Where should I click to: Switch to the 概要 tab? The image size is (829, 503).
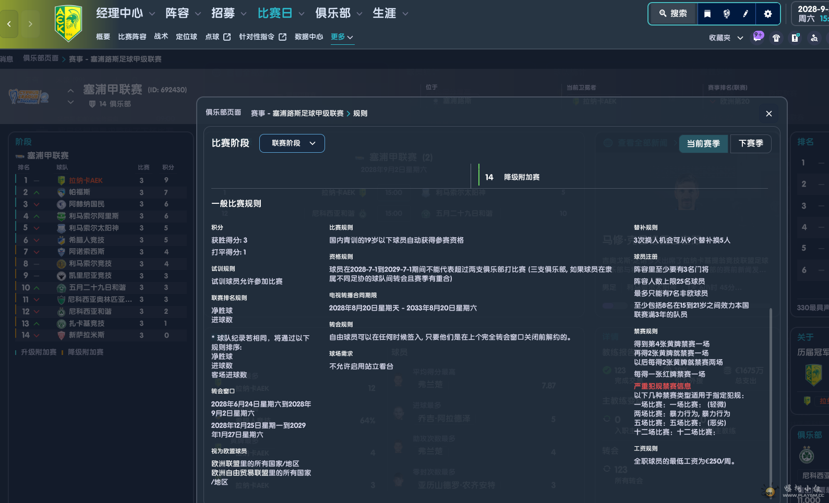(x=103, y=37)
